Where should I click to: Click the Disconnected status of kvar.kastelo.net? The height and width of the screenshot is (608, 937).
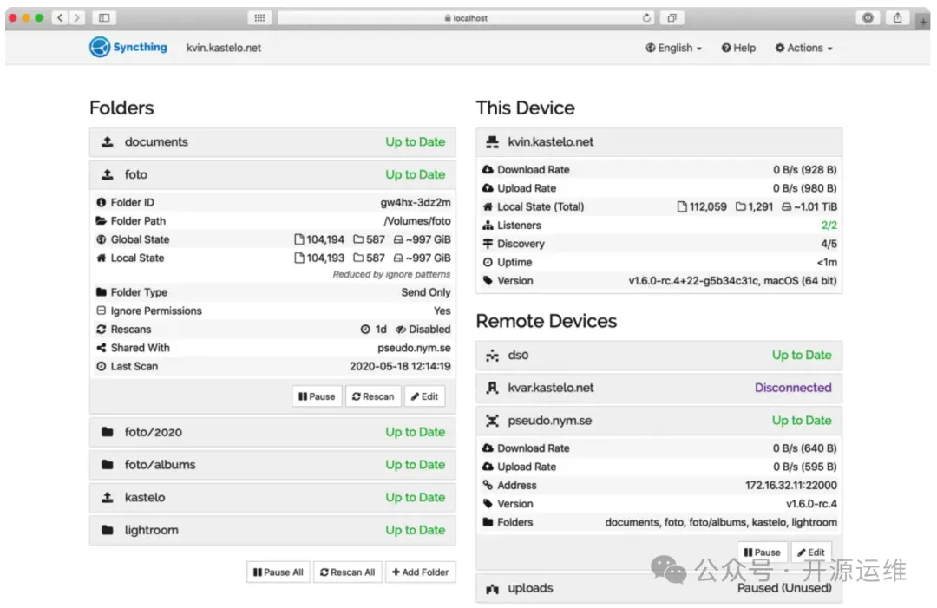coord(793,389)
